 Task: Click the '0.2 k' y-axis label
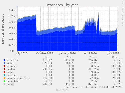(x=12, y=45)
